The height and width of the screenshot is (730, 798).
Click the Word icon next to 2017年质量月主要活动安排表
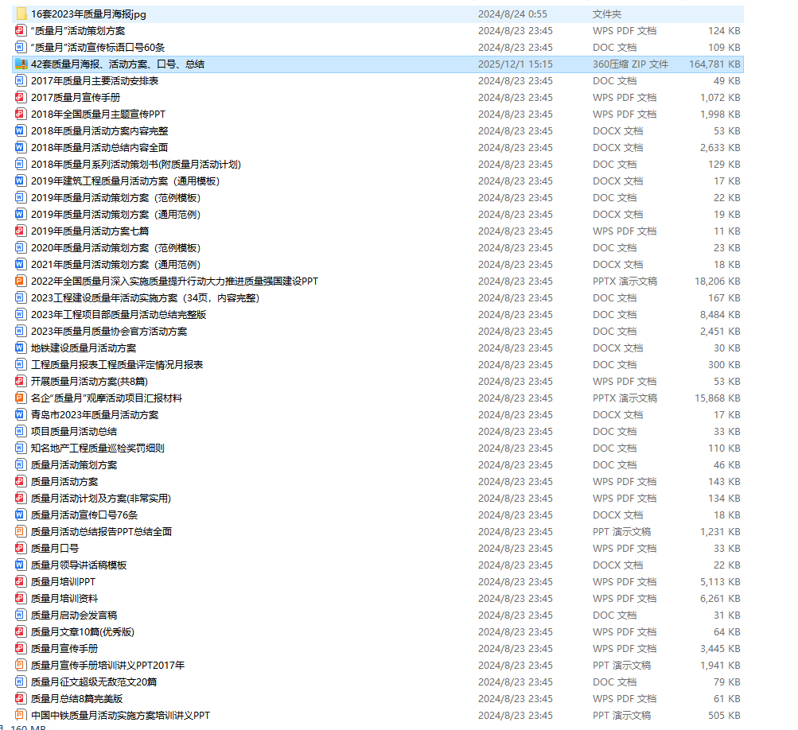click(x=21, y=80)
